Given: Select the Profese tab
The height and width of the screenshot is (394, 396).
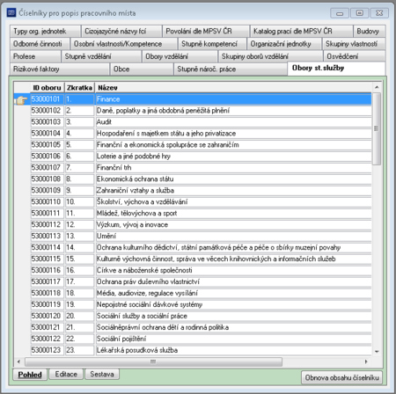Looking at the screenshot, I should pos(35,56).
